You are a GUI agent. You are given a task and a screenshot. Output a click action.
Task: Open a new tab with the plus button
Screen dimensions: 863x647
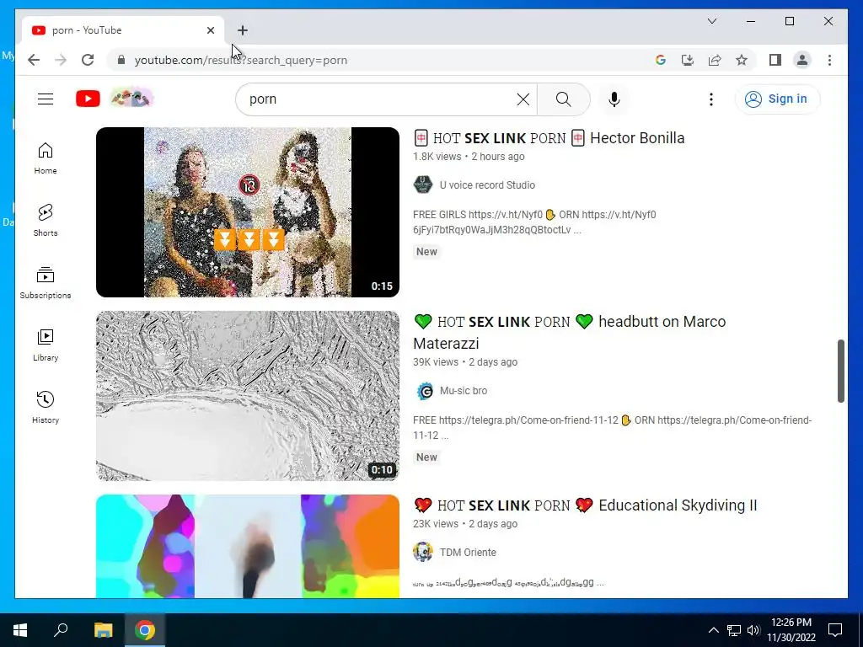(242, 30)
